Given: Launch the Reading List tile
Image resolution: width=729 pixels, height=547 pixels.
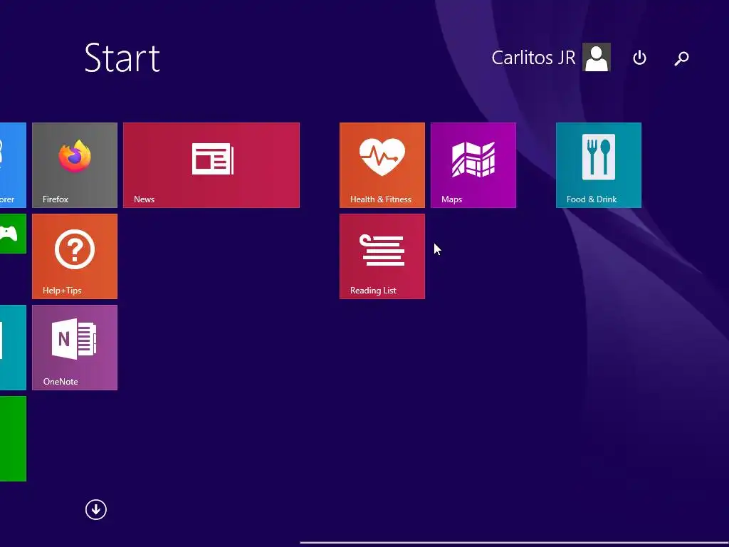Looking at the screenshot, I should click(382, 256).
